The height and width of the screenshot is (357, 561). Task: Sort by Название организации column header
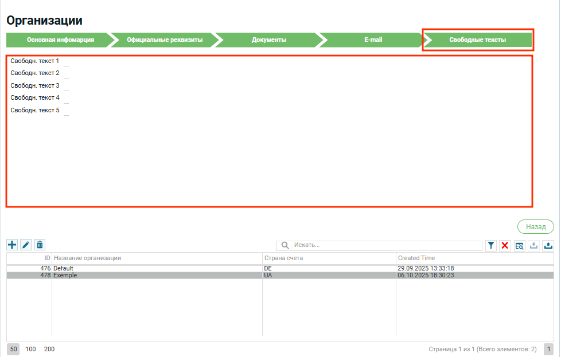(155, 258)
